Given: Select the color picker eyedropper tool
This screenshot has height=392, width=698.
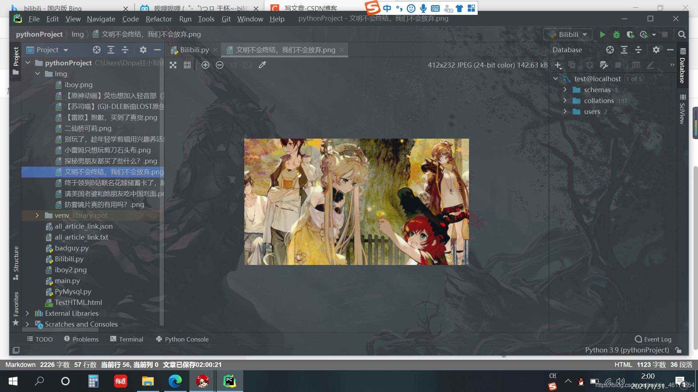Looking at the screenshot, I should click(262, 65).
